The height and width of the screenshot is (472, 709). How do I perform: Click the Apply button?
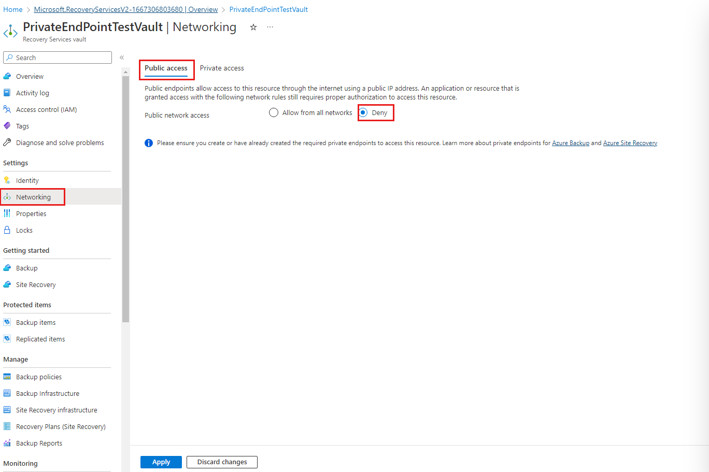pos(161,462)
